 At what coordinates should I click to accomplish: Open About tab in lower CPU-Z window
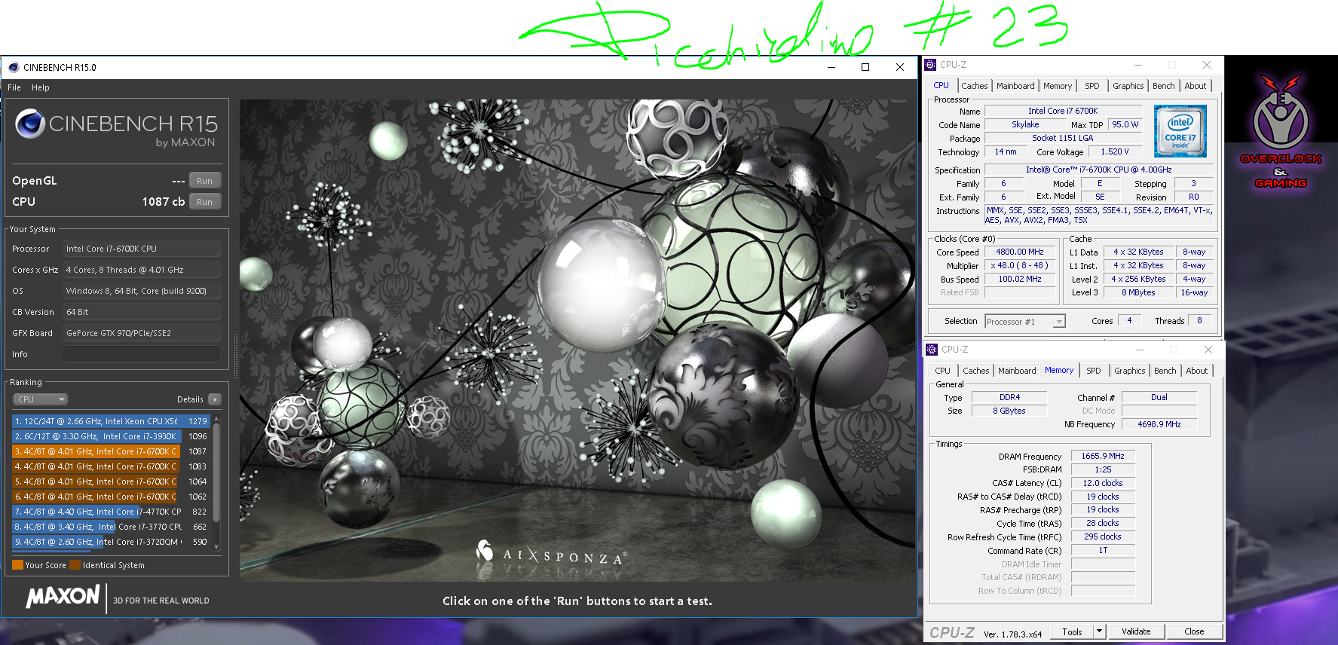1197,371
